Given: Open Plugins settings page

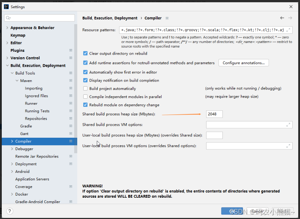Looking at the screenshot, I should tap(17, 50).
